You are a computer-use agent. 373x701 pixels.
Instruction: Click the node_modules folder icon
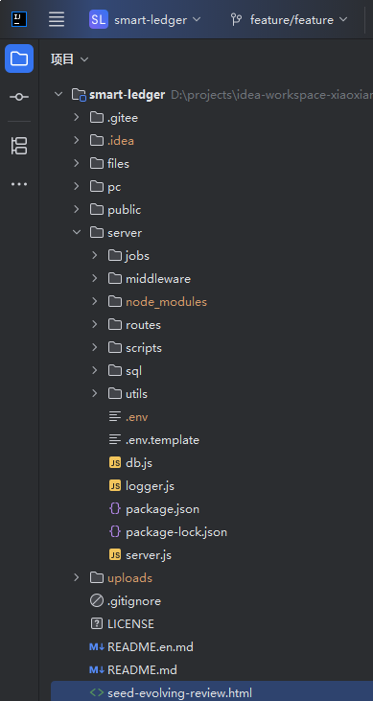click(x=115, y=302)
